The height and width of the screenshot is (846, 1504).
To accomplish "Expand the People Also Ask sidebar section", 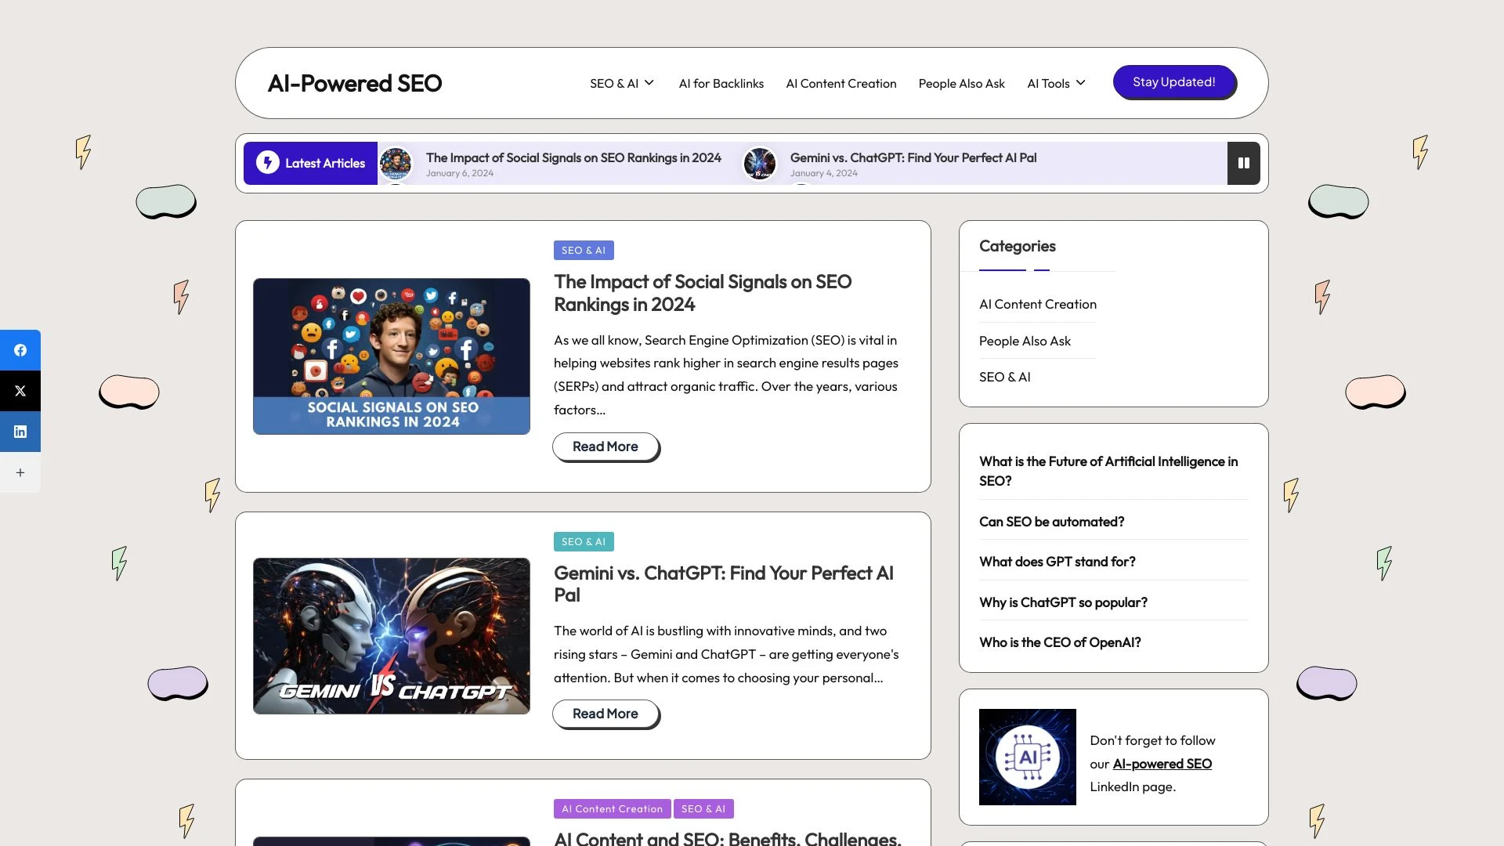I will point(1024,340).
